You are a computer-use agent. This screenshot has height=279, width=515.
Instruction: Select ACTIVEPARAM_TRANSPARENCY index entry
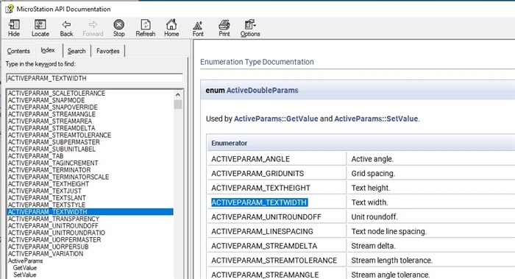[x=54, y=219]
